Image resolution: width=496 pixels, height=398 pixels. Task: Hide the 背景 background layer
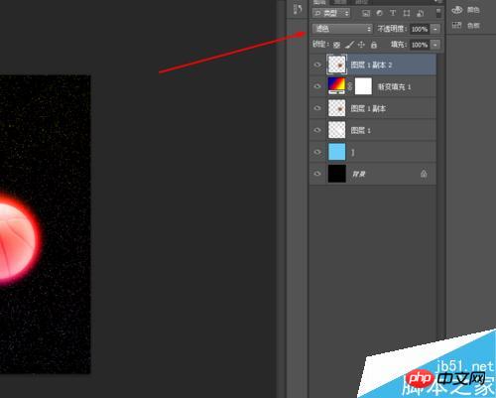click(317, 174)
